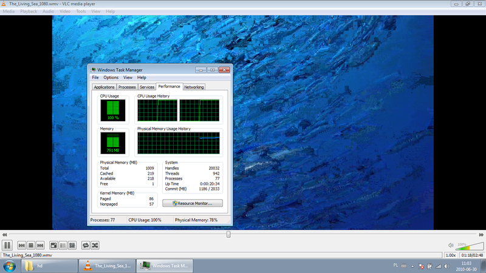This screenshot has height=273, width=486.
Task: Click the seek bar position handle
Action: tap(228, 234)
